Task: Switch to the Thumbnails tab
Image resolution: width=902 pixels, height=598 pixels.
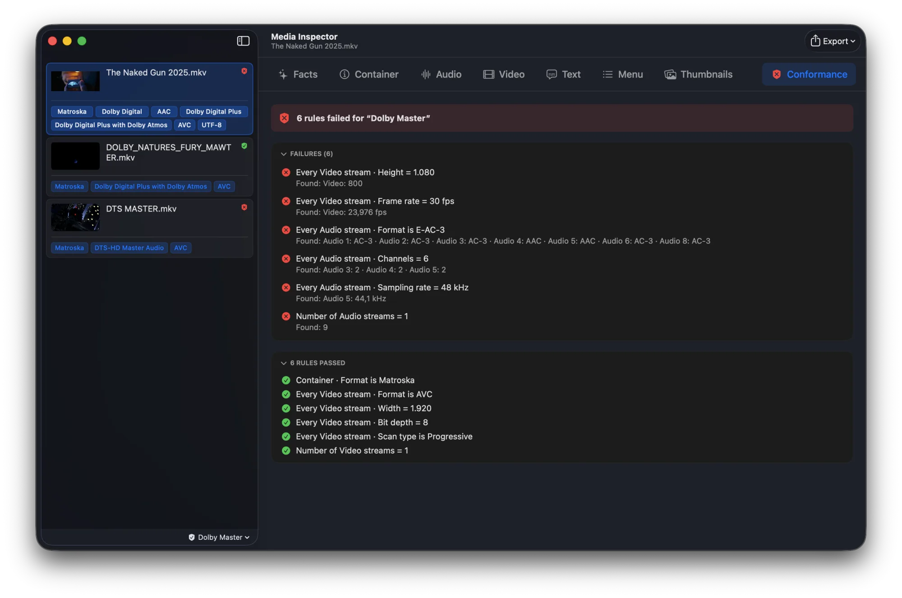Action: (699, 74)
